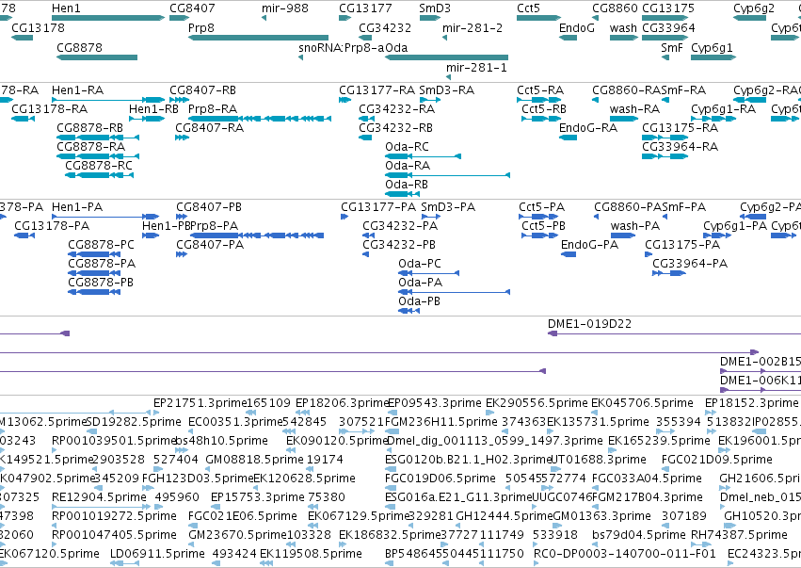Click the RE12904.5prime EST label

[99, 497]
